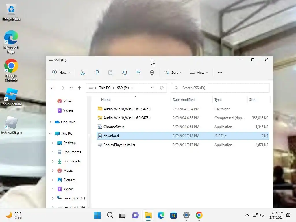Click This PC in the address breadcrumb
This screenshot has height=222, width=296.
pyautogui.click(x=105, y=88)
